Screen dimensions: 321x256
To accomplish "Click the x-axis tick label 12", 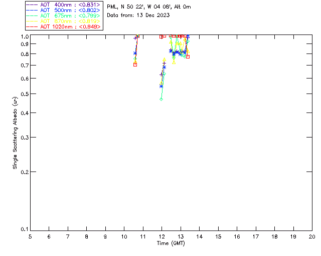I will (162, 236).
